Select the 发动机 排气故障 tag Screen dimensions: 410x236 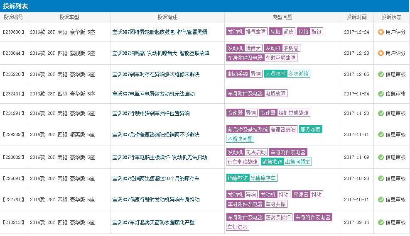tap(247, 32)
